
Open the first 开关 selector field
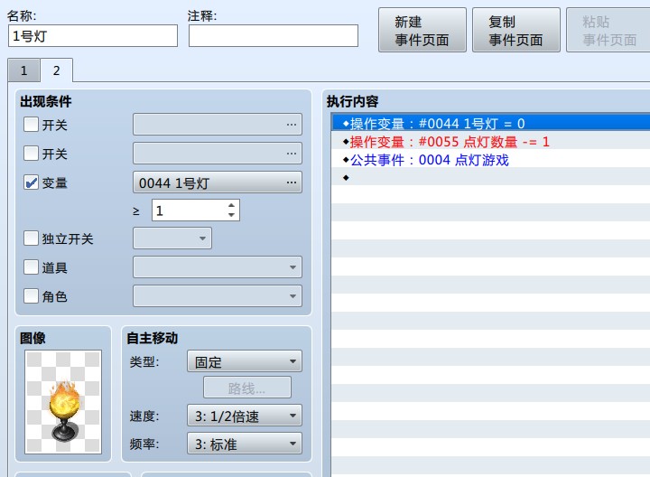[x=218, y=125]
